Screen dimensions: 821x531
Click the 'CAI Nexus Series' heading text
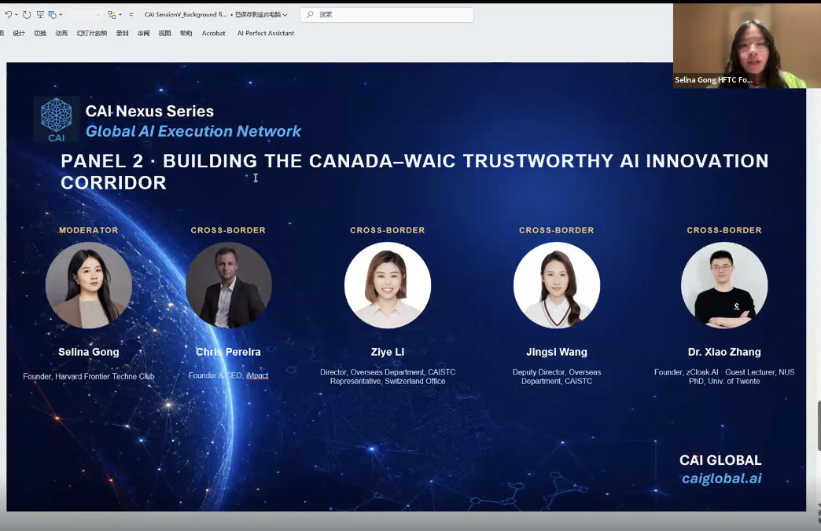point(149,111)
